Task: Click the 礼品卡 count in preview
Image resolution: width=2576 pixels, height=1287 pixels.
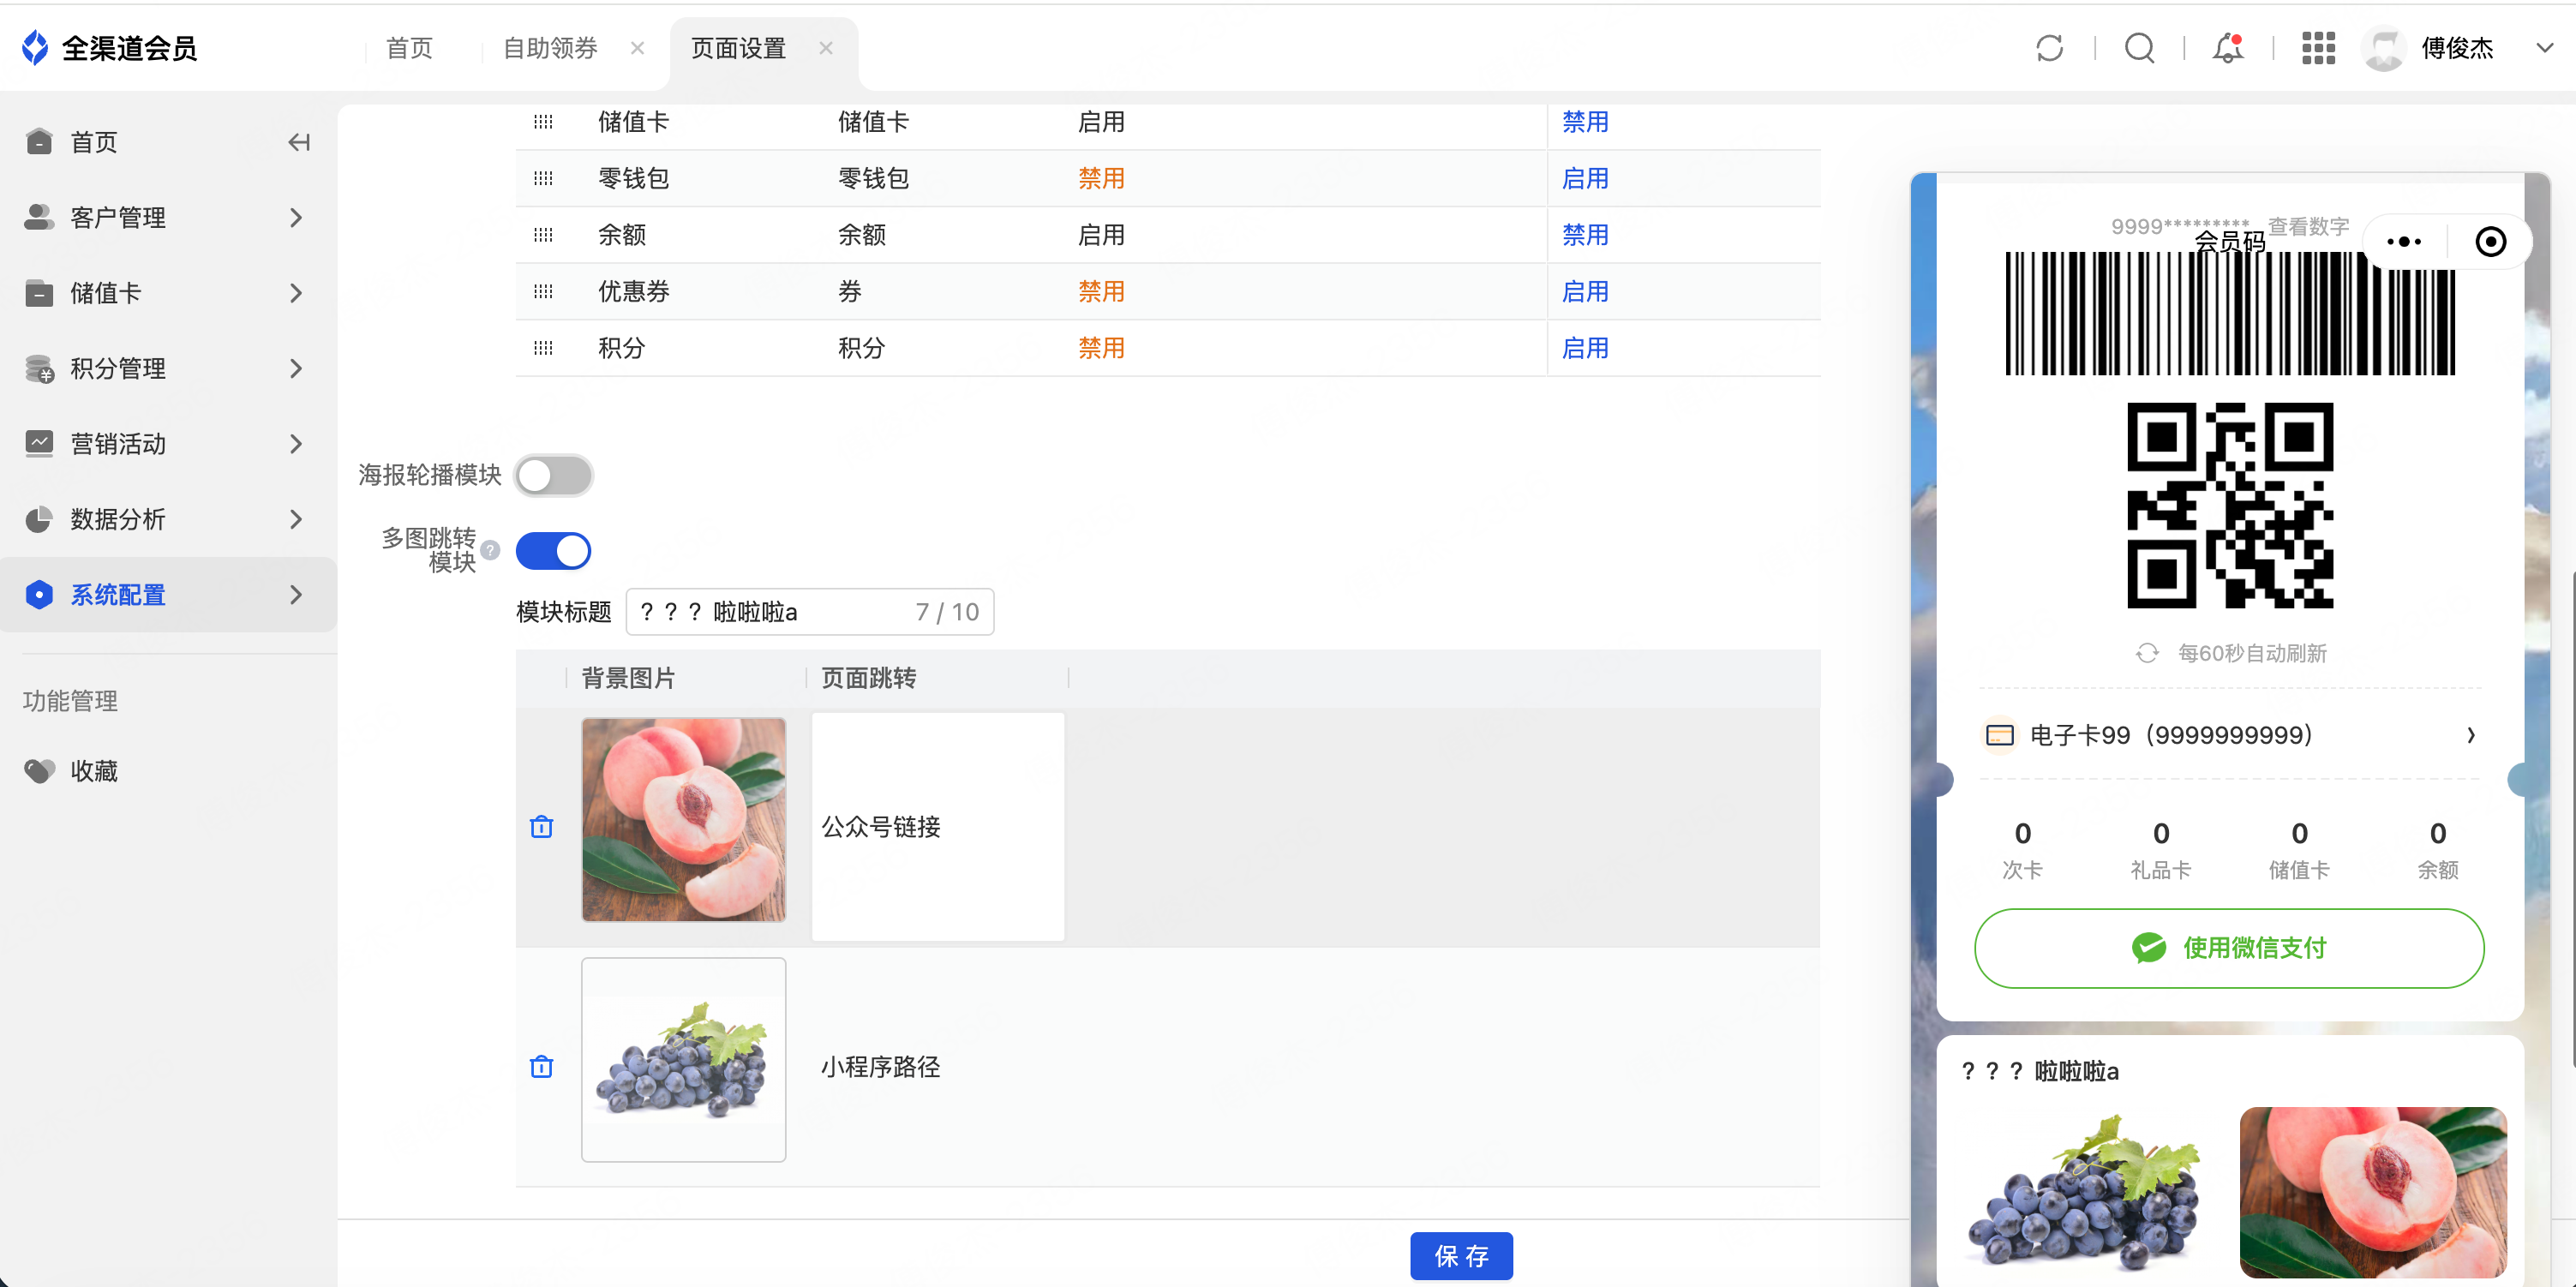Action: click(x=2160, y=850)
